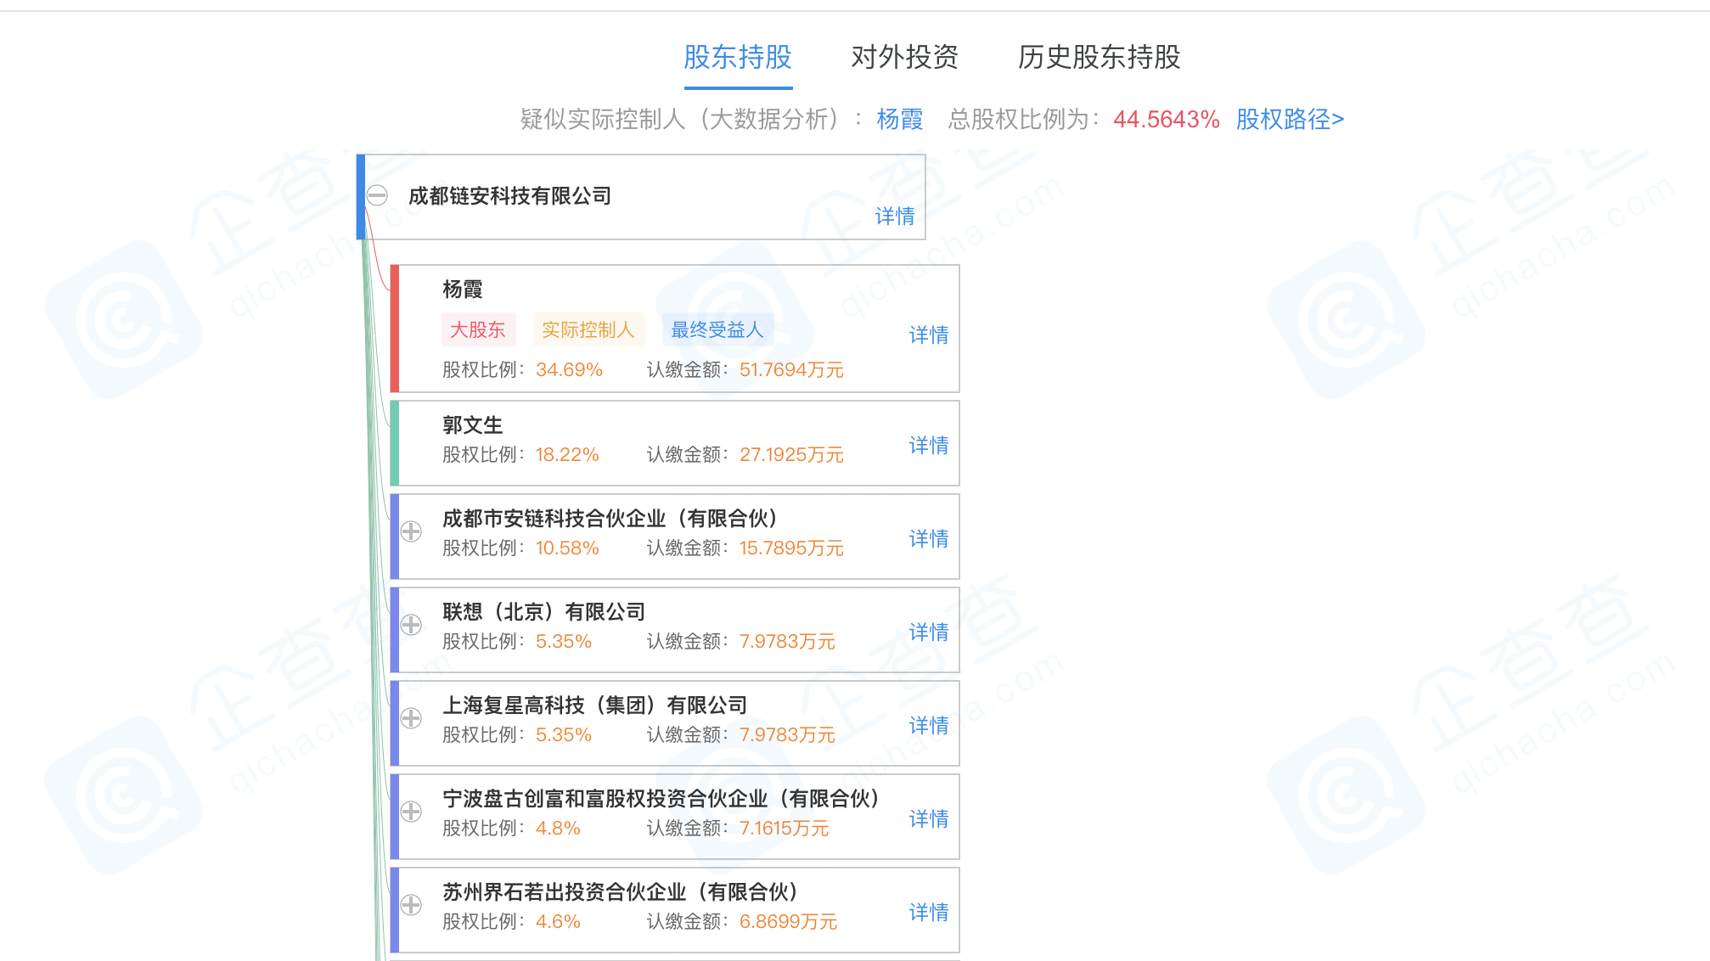Viewport: 1710px width, 961px height.
Task: Click subscribed amount 51.7694万元
Action: click(791, 370)
